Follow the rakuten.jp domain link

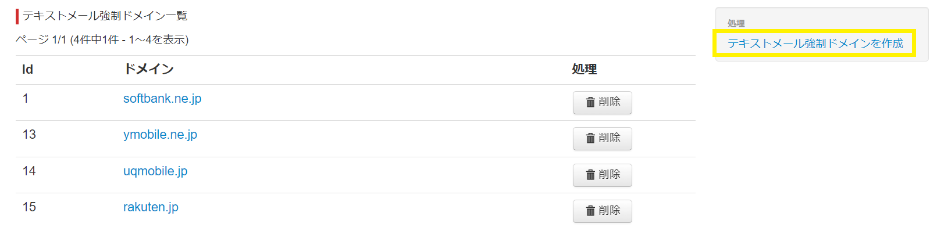pyautogui.click(x=151, y=207)
